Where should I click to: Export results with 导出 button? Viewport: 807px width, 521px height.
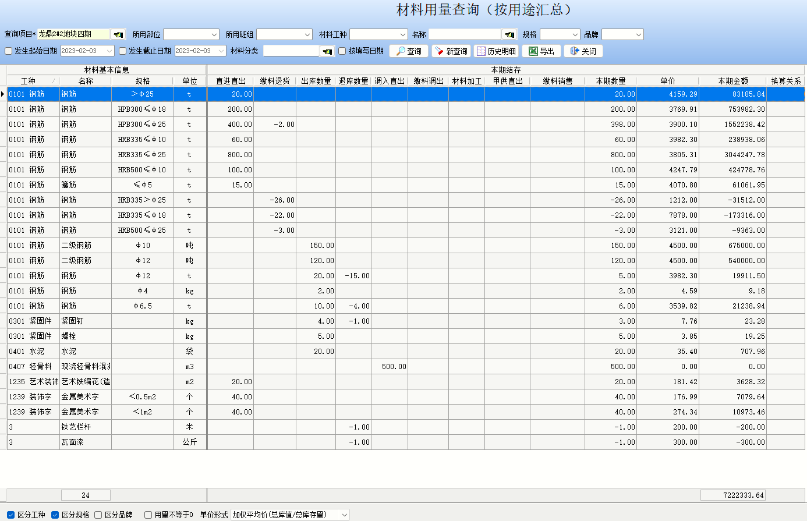(541, 51)
